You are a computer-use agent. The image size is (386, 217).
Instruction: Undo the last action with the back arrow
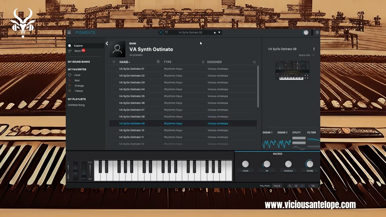point(290,186)
